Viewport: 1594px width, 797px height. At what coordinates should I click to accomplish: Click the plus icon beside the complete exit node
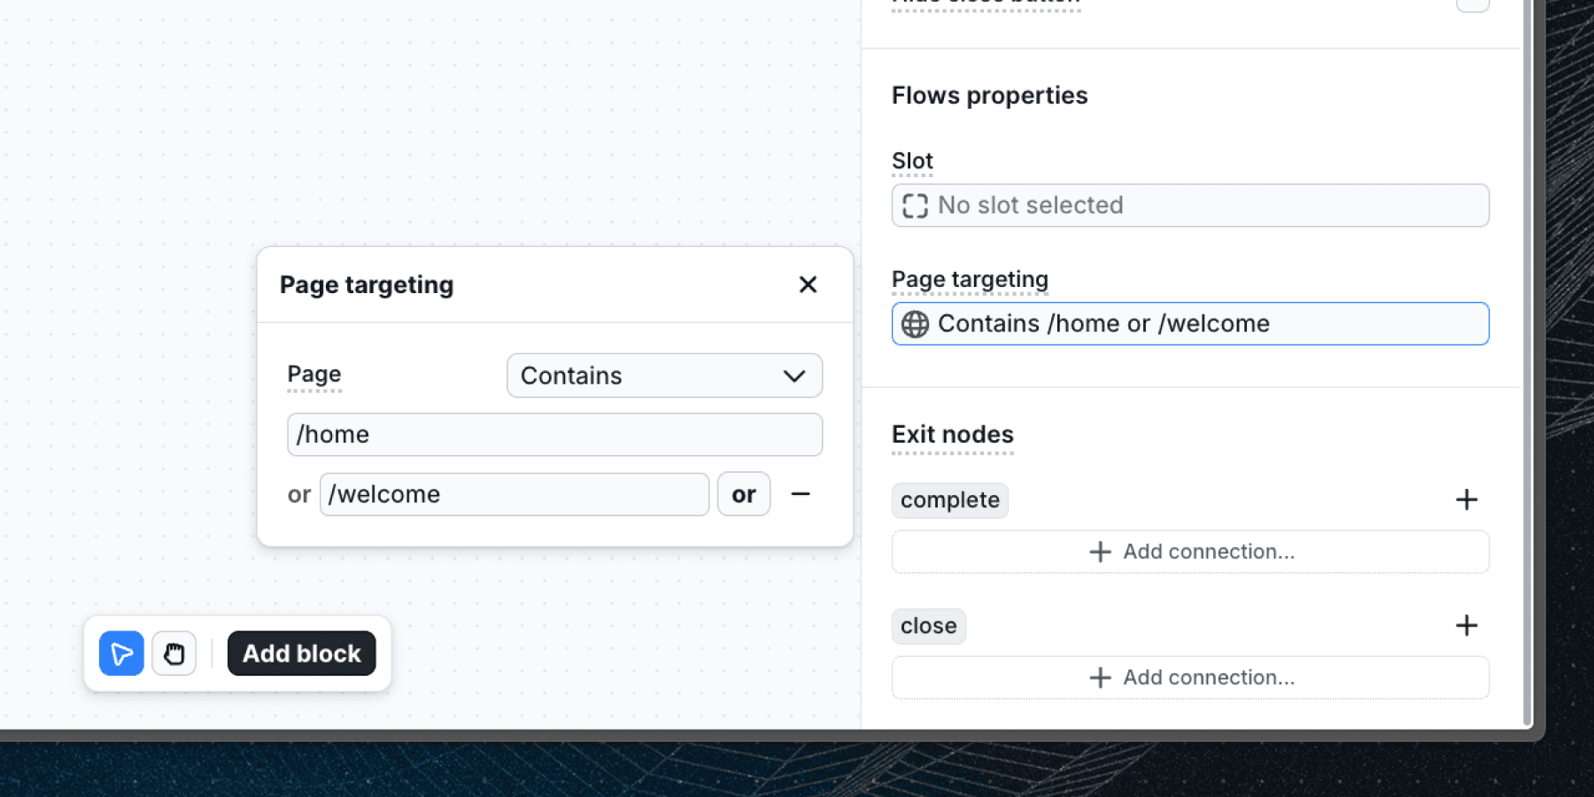(x=1466, y=499)
